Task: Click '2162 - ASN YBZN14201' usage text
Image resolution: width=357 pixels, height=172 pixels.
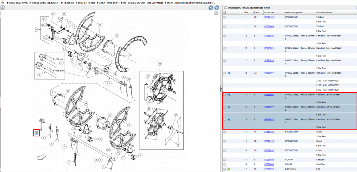Action: [x=327, y=90]
